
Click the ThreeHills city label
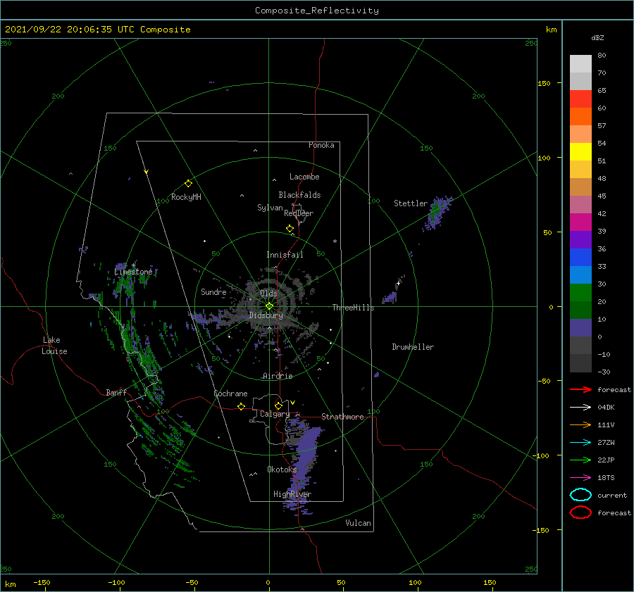(354, 308)
